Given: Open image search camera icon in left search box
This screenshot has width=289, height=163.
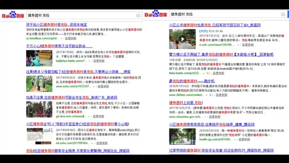Looking at the screenshot, I should pyautogui.click(x=138, y=16).
